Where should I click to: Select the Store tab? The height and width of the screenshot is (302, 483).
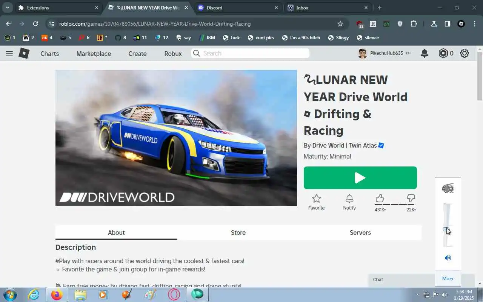[238, 233]
